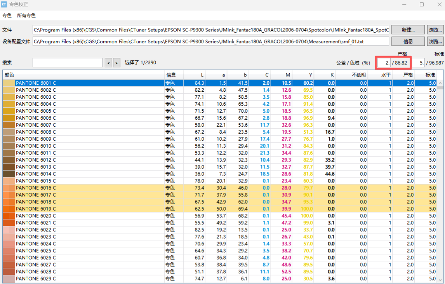Click M value 52.5 in PANTONE 6028 C row

(x=286, y=272)
